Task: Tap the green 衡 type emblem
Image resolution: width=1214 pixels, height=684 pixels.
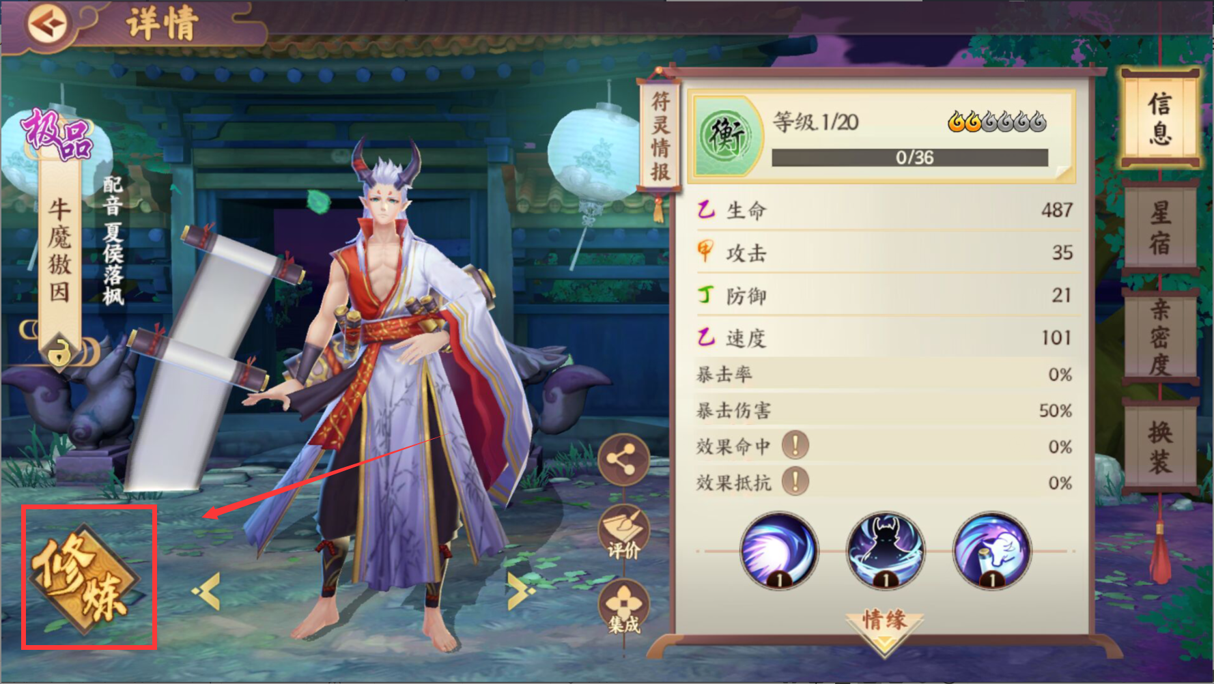Action: 726,136
